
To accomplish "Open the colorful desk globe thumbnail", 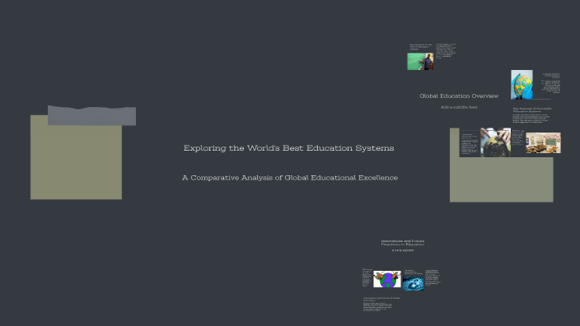I will click(522, 85).
